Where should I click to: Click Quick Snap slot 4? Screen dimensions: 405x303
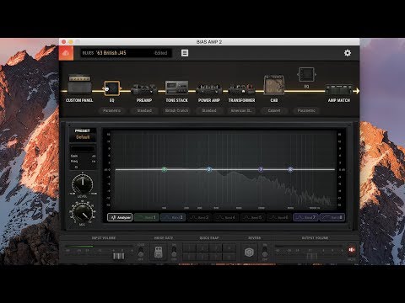[x=229, y=248]
